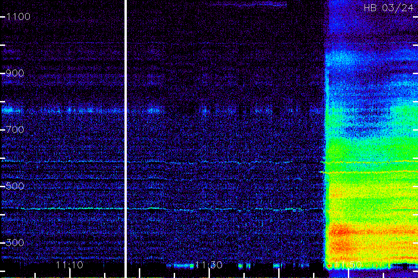Click the 11:30 time label
The height and width of the screenshot is (278, 418).
209,265
